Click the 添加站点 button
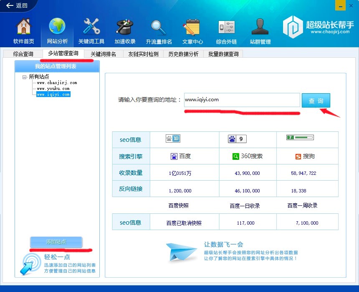 (56, 242)
